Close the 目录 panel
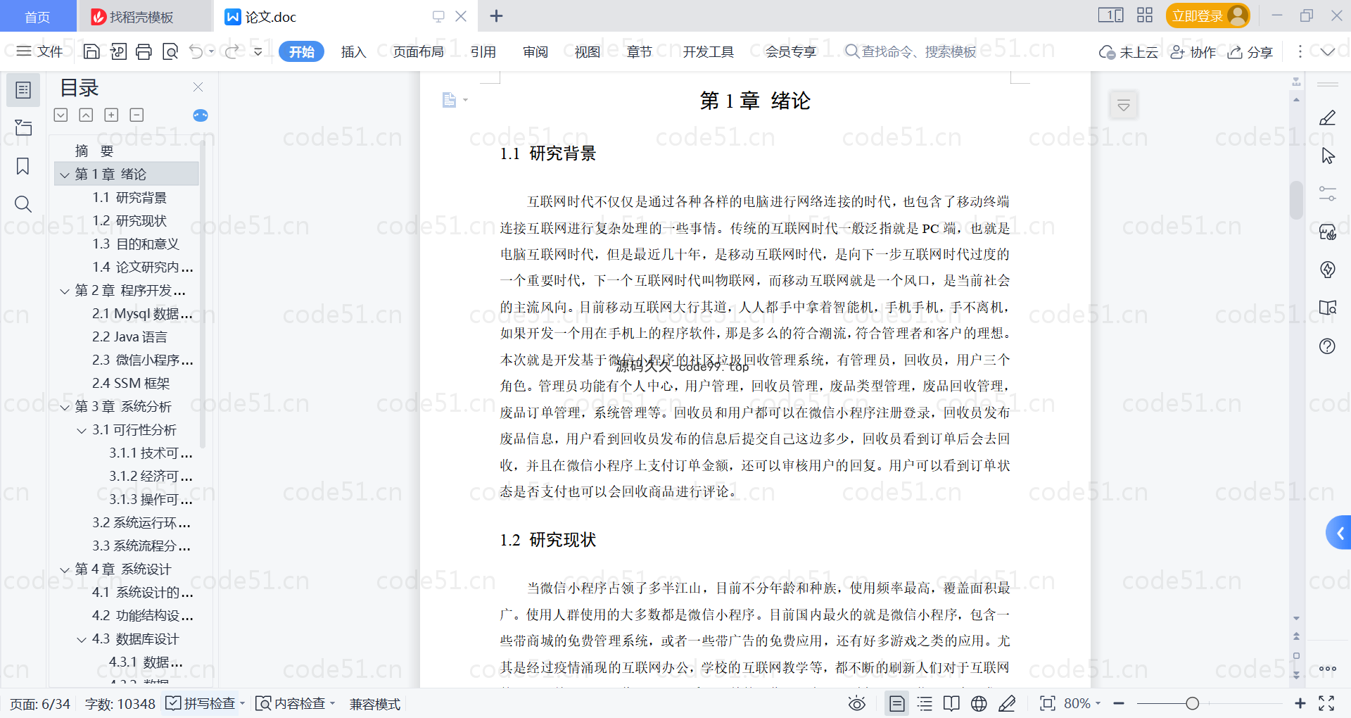Screen dimensions: 1351x718 [x=198, y=87]
